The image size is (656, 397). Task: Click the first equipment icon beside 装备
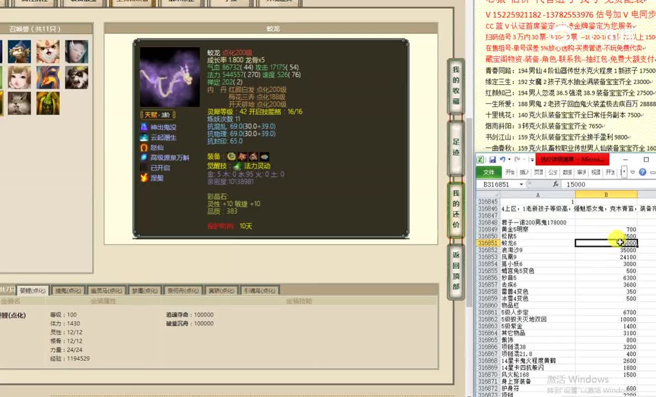coord(231,157)
